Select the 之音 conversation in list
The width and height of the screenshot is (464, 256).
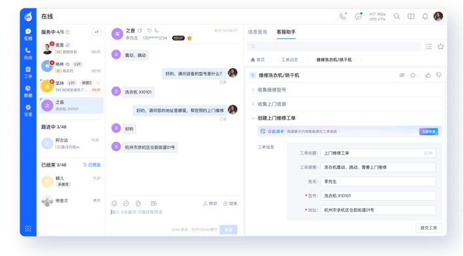click(x=71, y=105)
